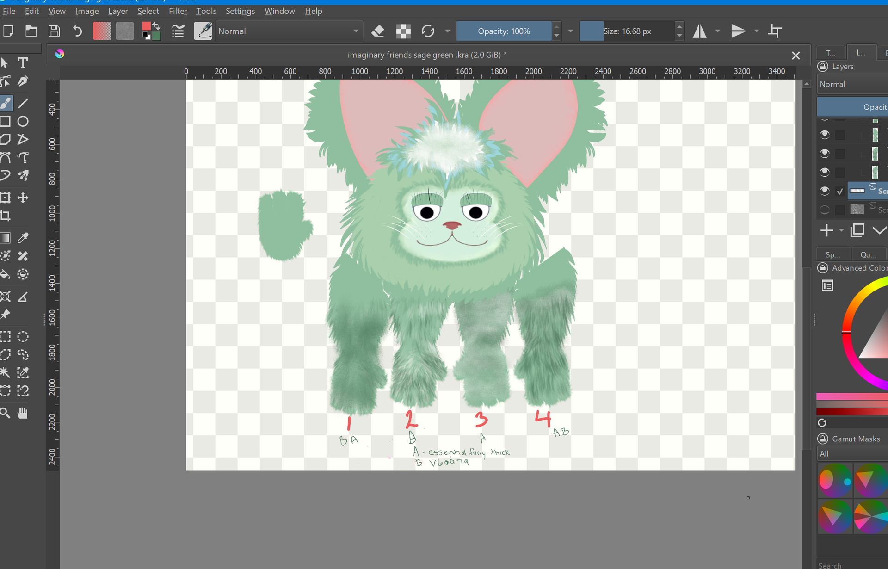888x569 pixels.
Task: Toggle preserve alpha checkerboard button
Action: 403,31
